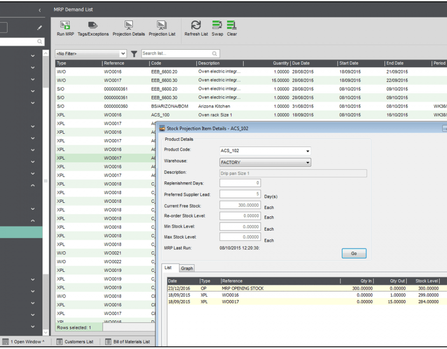Click the Date column header in projection list
447x349 pixels.
pyautogui.click(x=183, y=281)
